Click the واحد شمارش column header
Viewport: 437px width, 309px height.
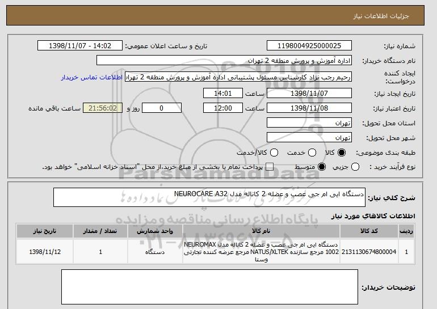155,231
